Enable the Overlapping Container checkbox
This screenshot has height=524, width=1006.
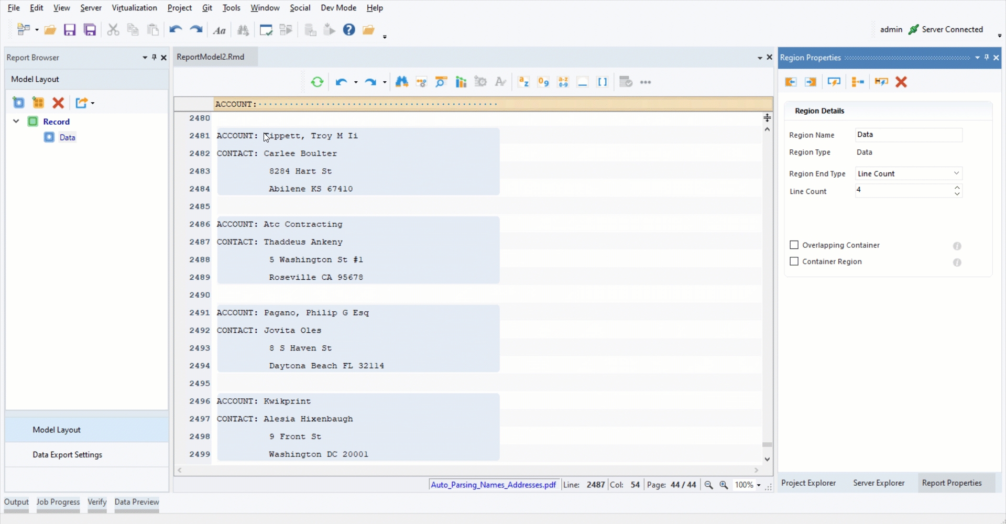coord(794,245)
